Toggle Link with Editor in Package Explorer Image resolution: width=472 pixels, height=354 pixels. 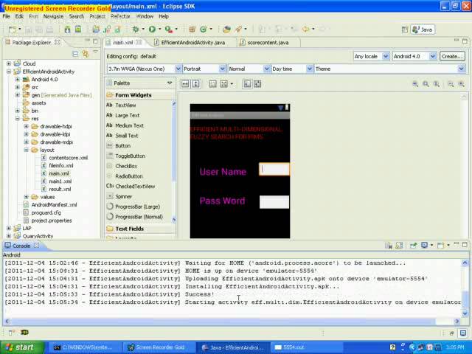[86, 54]
